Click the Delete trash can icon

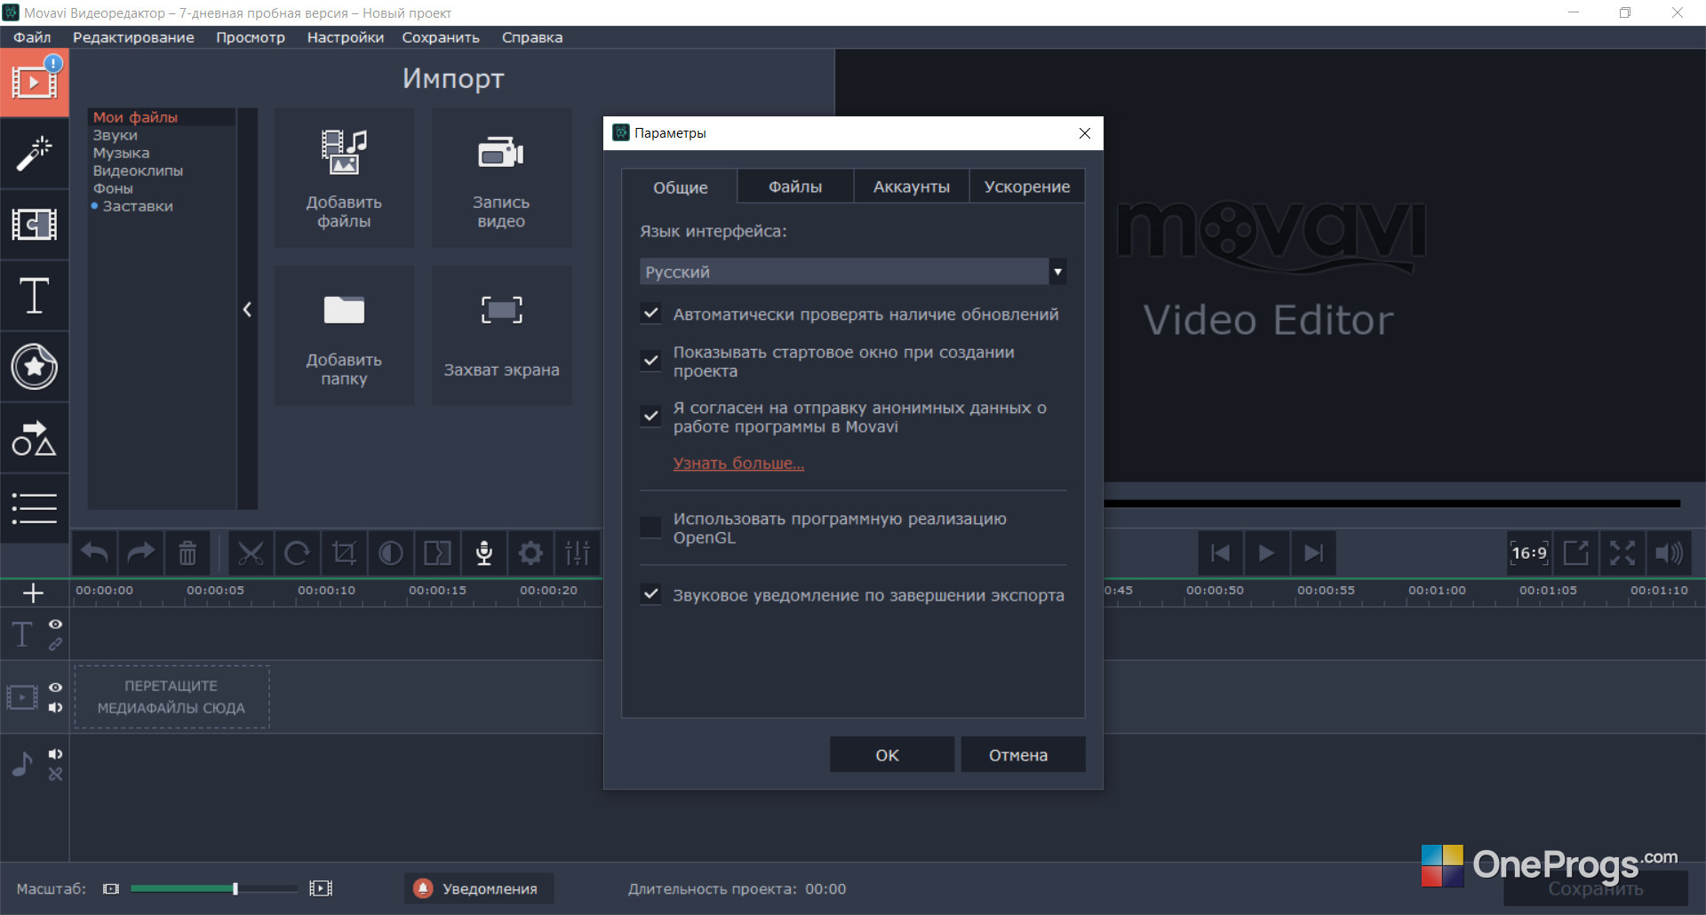coord(187,553)
